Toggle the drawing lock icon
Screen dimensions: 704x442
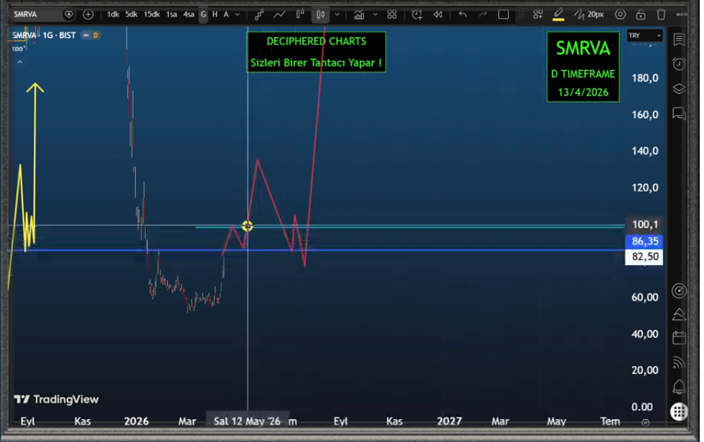641,14
